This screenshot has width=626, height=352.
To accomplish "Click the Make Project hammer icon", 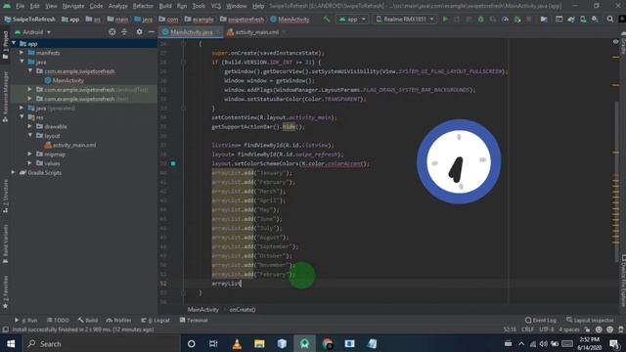I will [327, 20].
